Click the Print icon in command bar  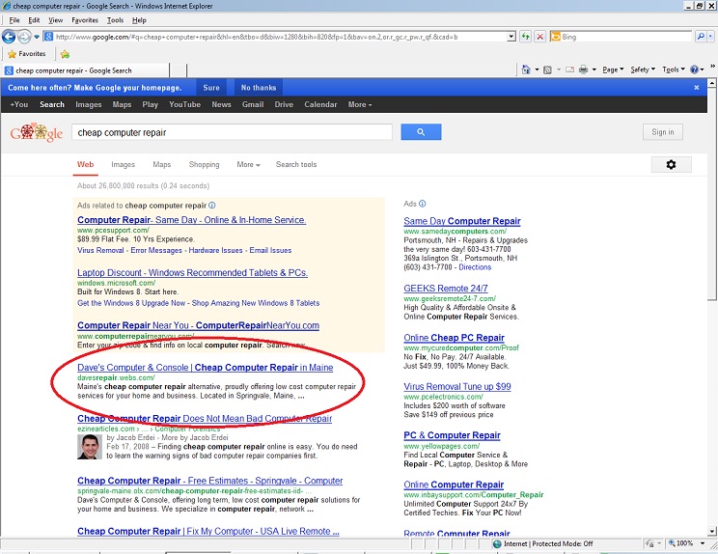click(583, 69)
